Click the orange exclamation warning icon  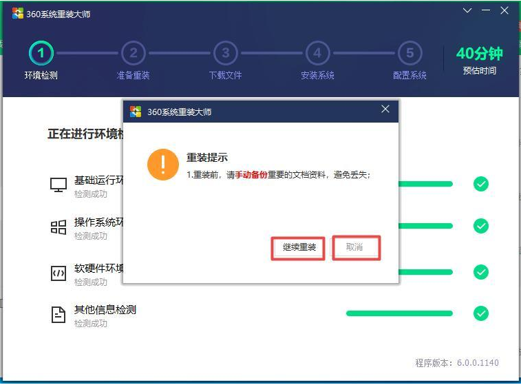pos(163,165)
